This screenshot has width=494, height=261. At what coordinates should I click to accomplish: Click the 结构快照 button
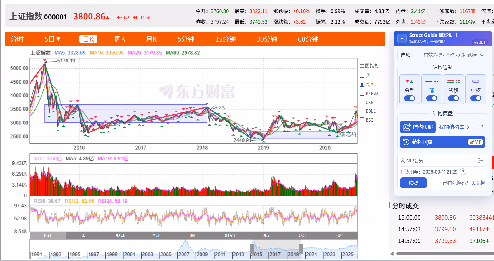click(x=418, y=127)
